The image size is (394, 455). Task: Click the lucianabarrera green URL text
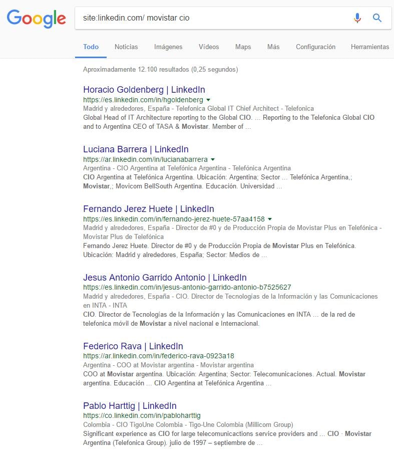pyautogui.click(x=145, y=159)
